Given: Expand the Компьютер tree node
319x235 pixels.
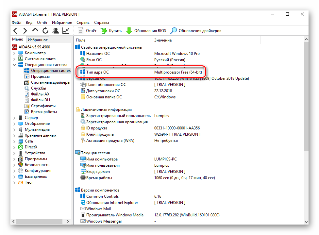Looking at the screenshot, I should tap(14, 53).
